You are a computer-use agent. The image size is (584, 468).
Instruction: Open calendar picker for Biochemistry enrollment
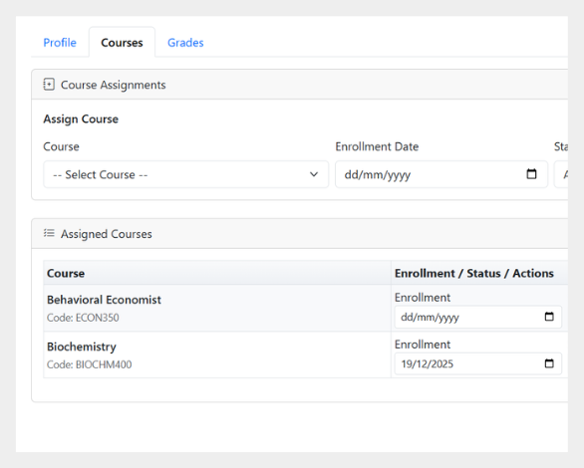point(549,363)
